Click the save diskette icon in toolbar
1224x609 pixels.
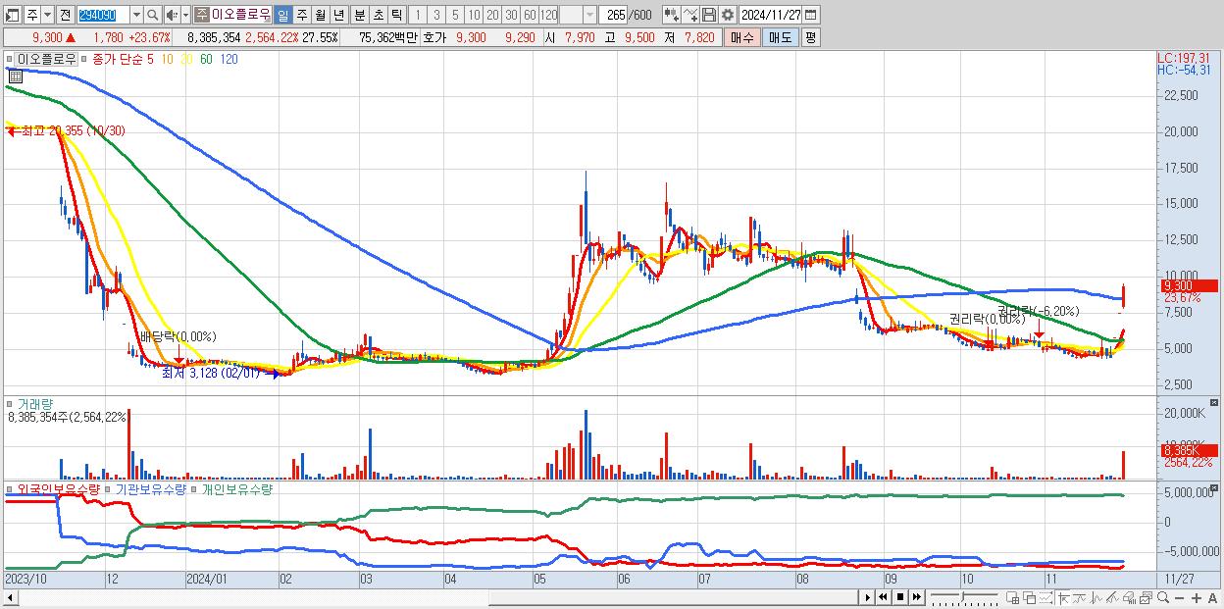point(709,15)
